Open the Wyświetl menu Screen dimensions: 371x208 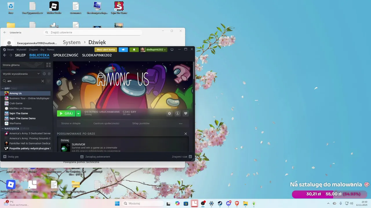(21, 50)
